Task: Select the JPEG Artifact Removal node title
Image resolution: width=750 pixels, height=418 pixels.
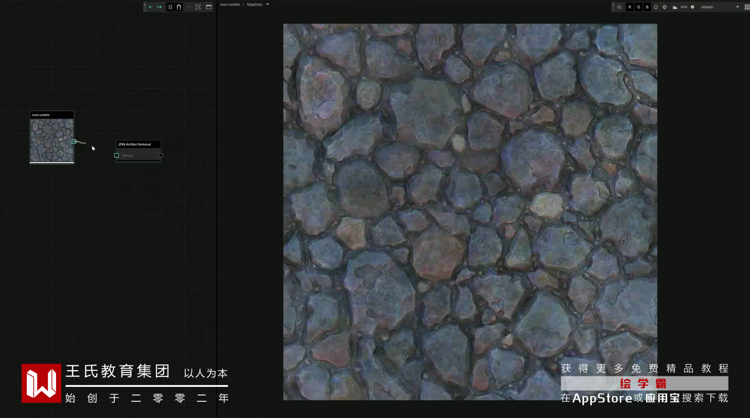Action: coord(138,144)
